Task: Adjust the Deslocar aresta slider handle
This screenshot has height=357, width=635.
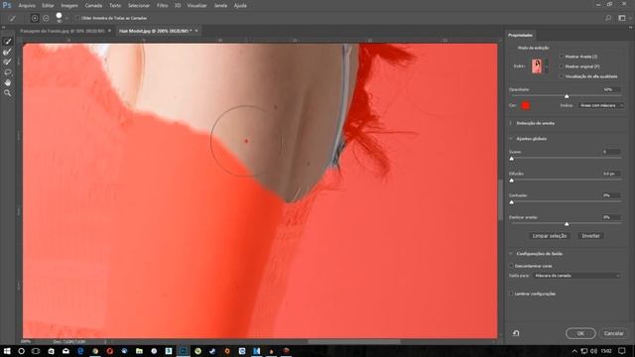Action: (567, 224)
